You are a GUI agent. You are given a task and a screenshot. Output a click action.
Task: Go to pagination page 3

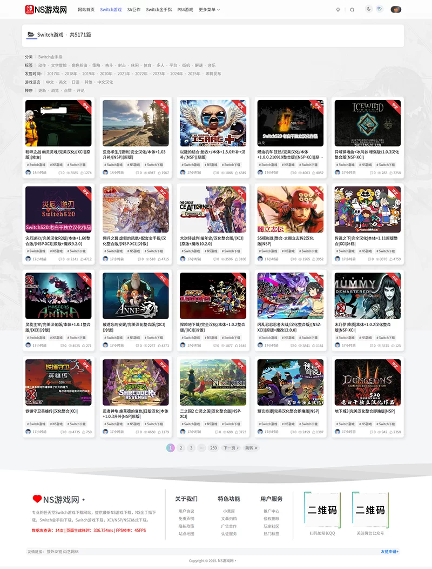(191, 448)
